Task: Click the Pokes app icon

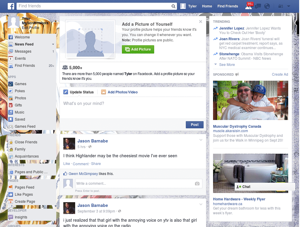Action: click(x=11, y=91)
